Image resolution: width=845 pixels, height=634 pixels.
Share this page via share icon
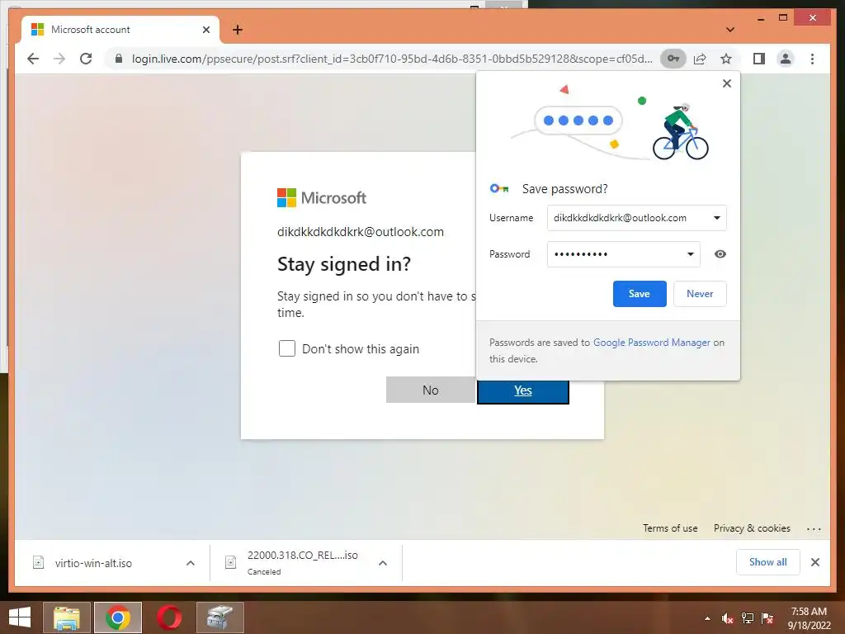click(700, 59)
